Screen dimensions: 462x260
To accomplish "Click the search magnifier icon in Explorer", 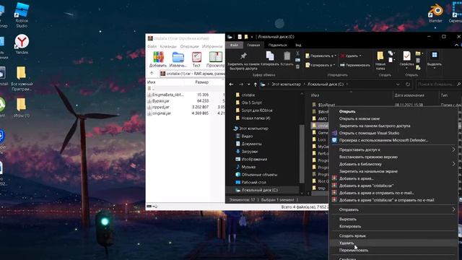I will [459, 84].
